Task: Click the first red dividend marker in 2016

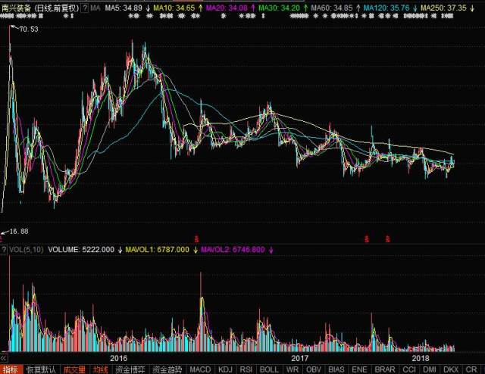Action: [x=197, y=238]
